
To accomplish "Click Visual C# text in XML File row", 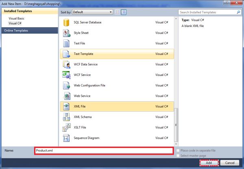I will (162, 106).
